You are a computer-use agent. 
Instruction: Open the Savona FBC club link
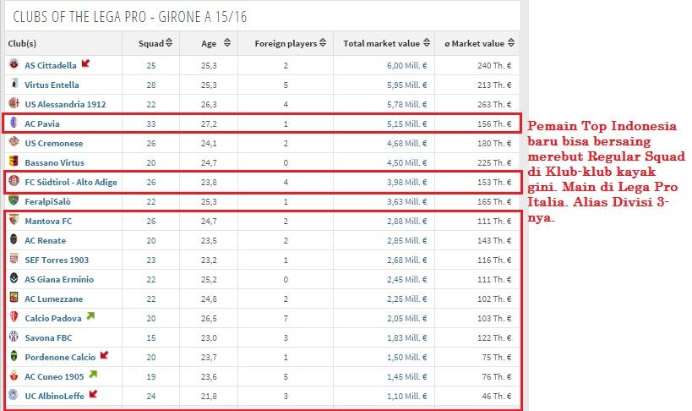pos(48,337)
